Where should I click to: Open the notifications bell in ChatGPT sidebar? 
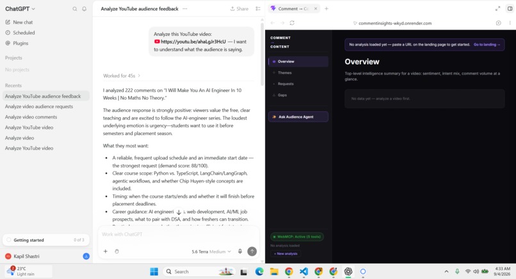[x=85, y=9]
